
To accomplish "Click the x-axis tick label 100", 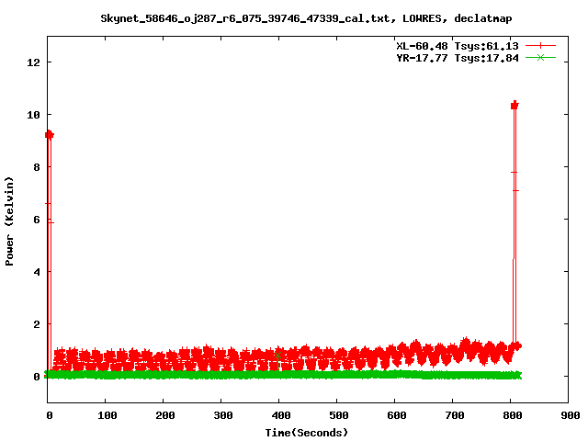I will (107, 415).
